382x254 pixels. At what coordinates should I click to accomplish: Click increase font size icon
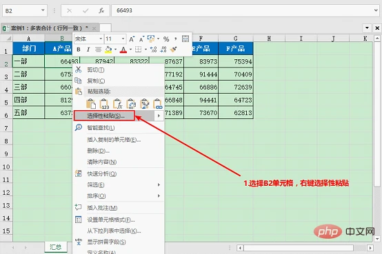[x=132, y=39]
